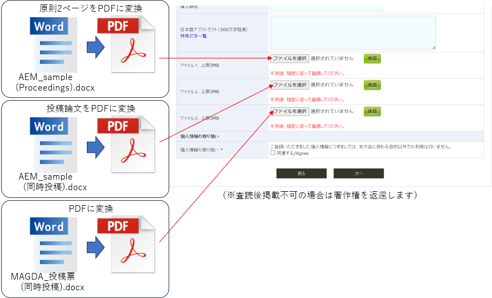Screen dimensions: 492x298
Task: Click the green 送信 button for ファイル1
Action: pyautogui.click(x=372, y=58)
